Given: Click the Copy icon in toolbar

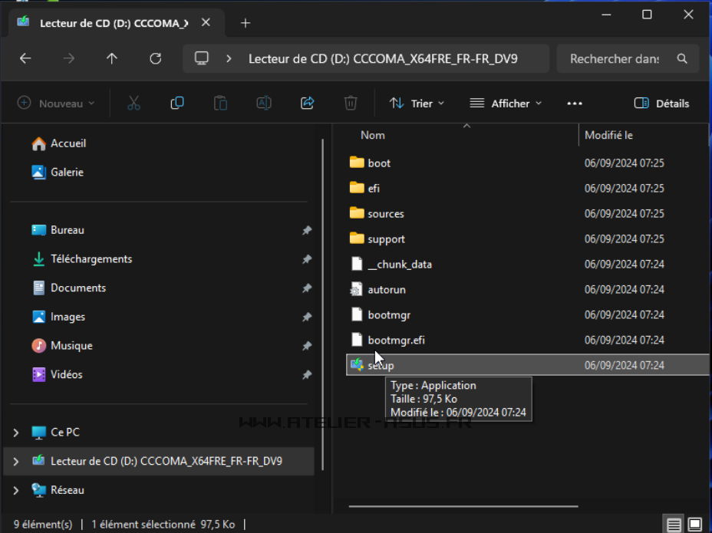Looking at the screenshot, I should [x=177, y=104].
